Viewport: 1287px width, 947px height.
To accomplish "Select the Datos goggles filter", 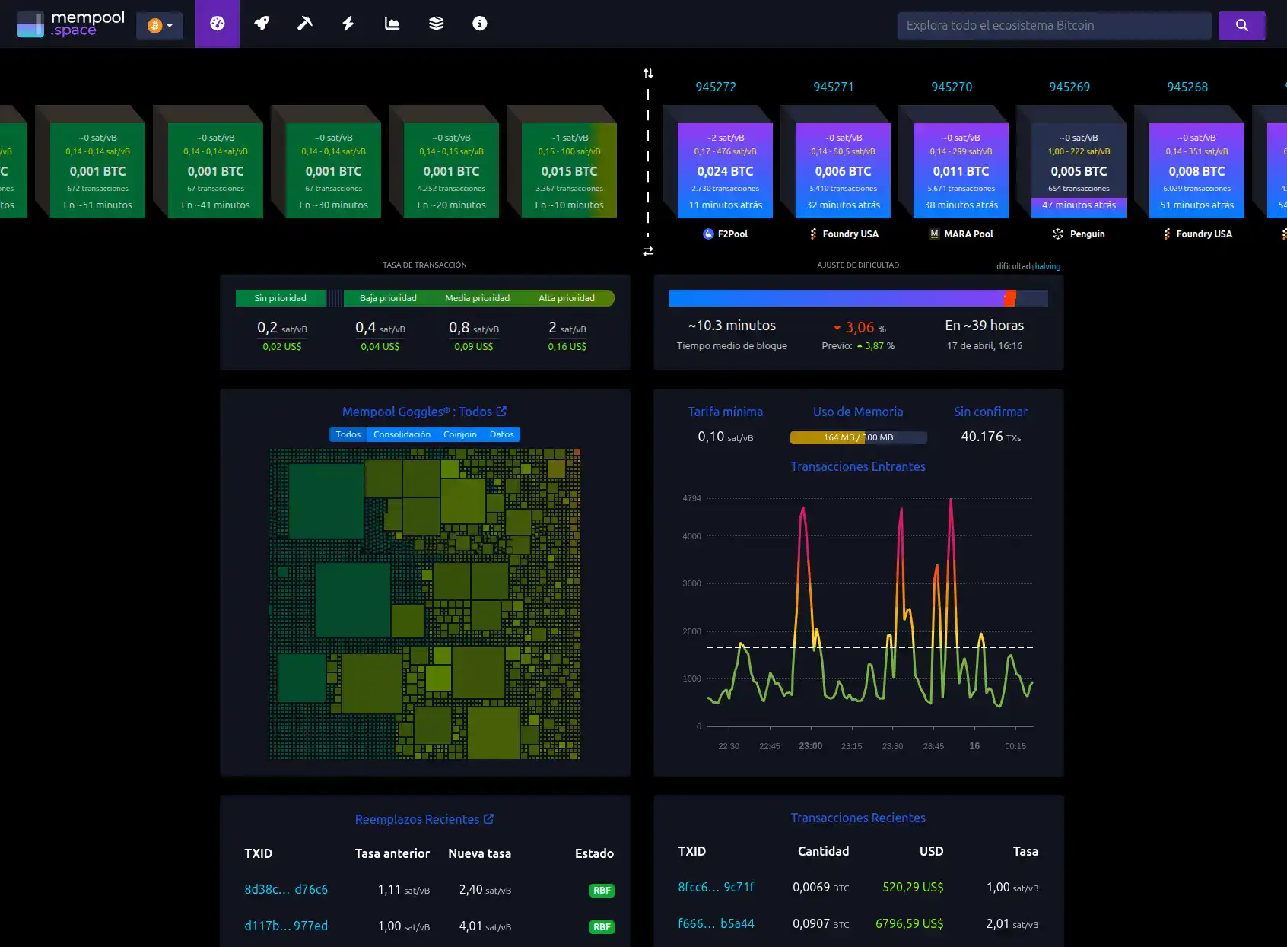I will click(501, 434).
